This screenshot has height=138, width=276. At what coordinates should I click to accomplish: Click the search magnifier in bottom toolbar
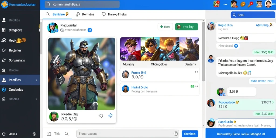tap(67, 134)
